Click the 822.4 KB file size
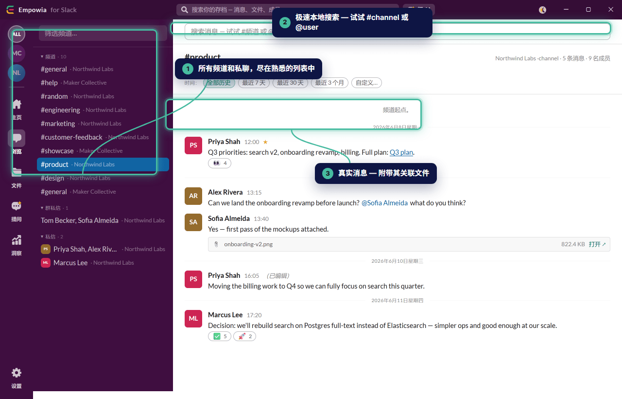The width and height of the screenshot is (622, 399). coord(573,244)
